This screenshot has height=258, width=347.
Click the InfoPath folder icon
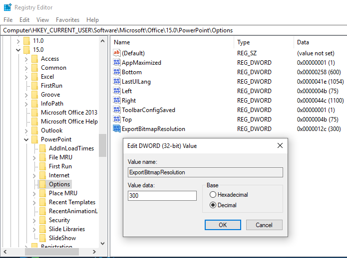coord(34,104)
